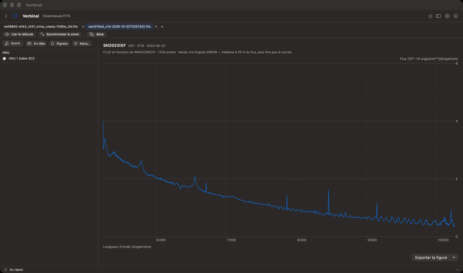Click Exporter la figure button
The width and height of the screenshot is (463, 273).
[431, 257]
